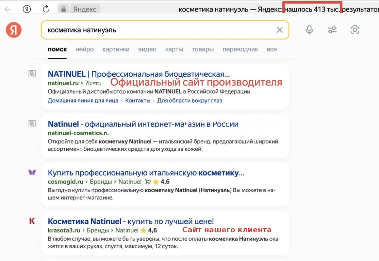Click snippet В любом случае, вы можете

(164, 243)
